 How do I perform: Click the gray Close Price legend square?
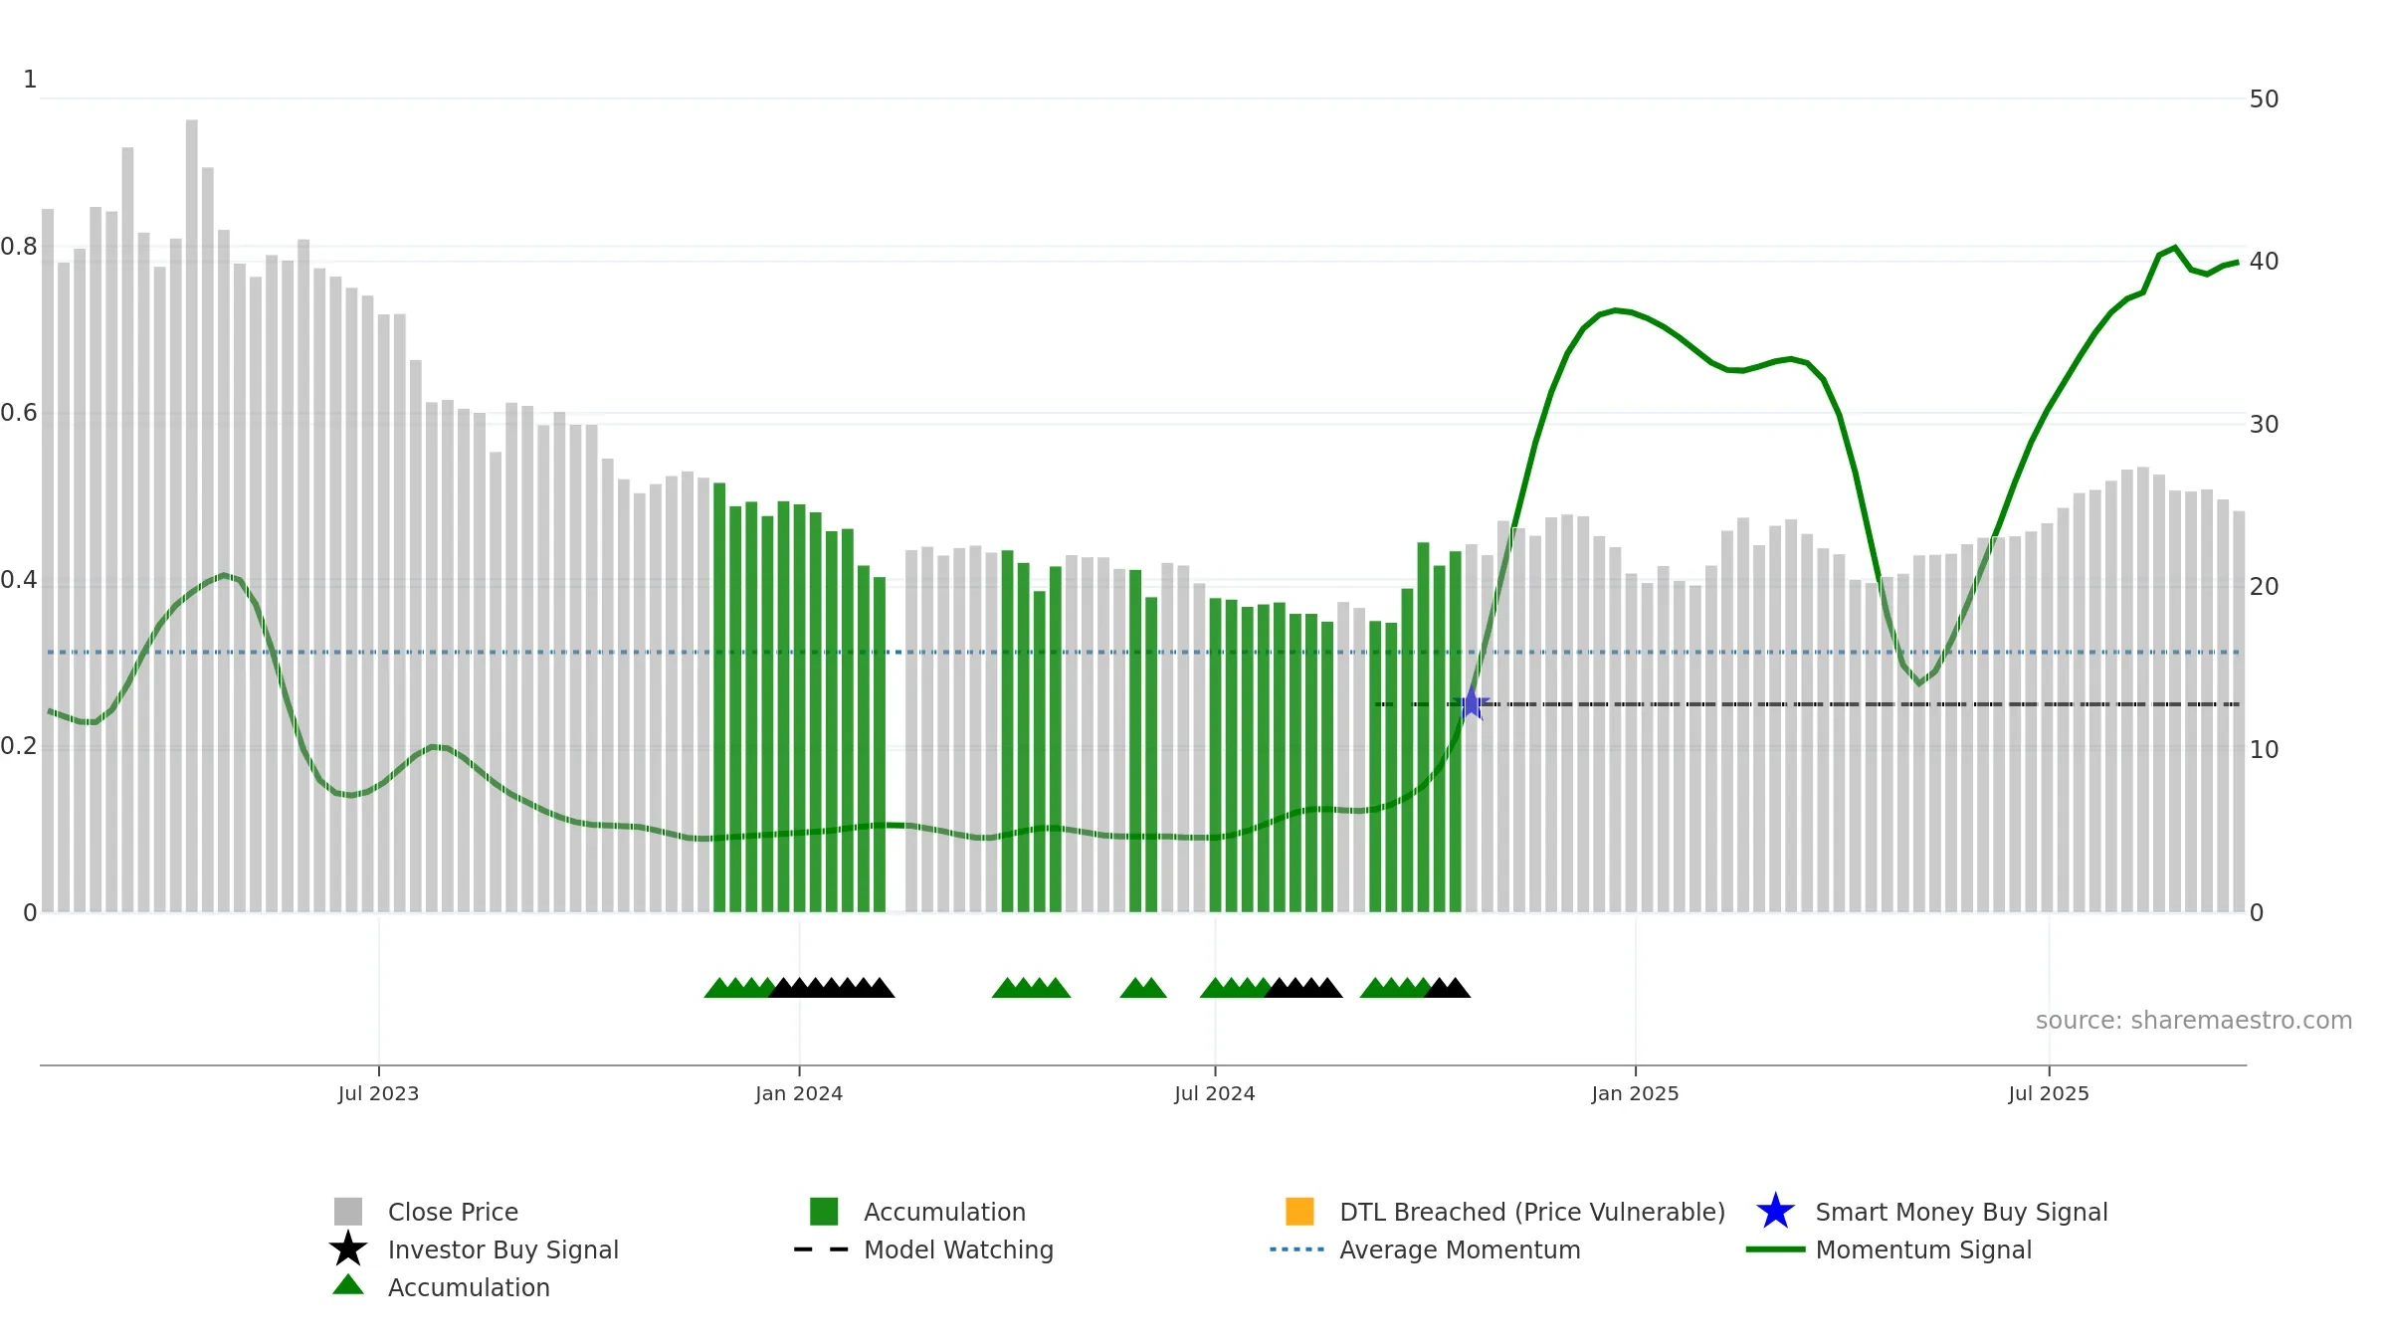click(348, 1212)
